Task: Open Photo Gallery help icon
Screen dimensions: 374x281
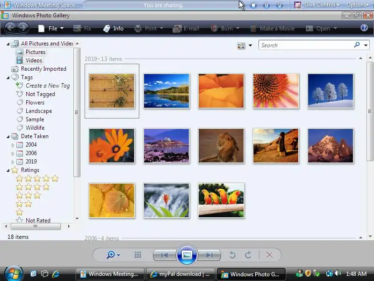Action: pos(364,28)
